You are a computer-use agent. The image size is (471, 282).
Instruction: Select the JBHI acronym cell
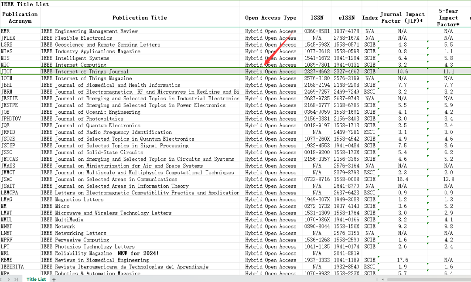[x=20, y=85]
